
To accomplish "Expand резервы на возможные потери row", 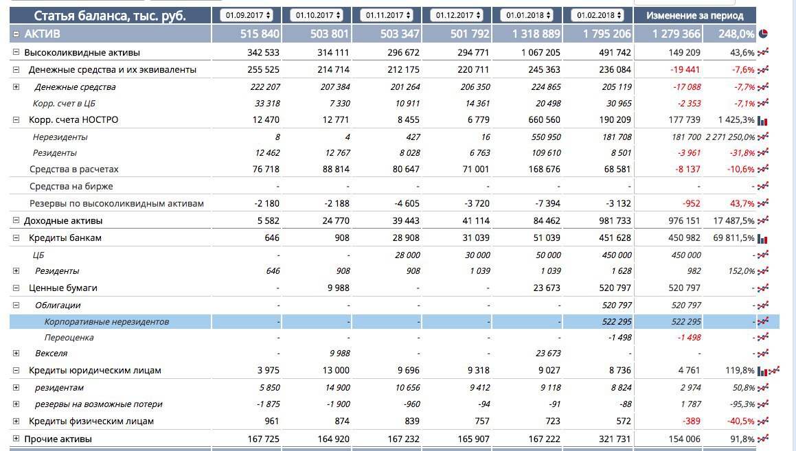I will tap(16, 404).
